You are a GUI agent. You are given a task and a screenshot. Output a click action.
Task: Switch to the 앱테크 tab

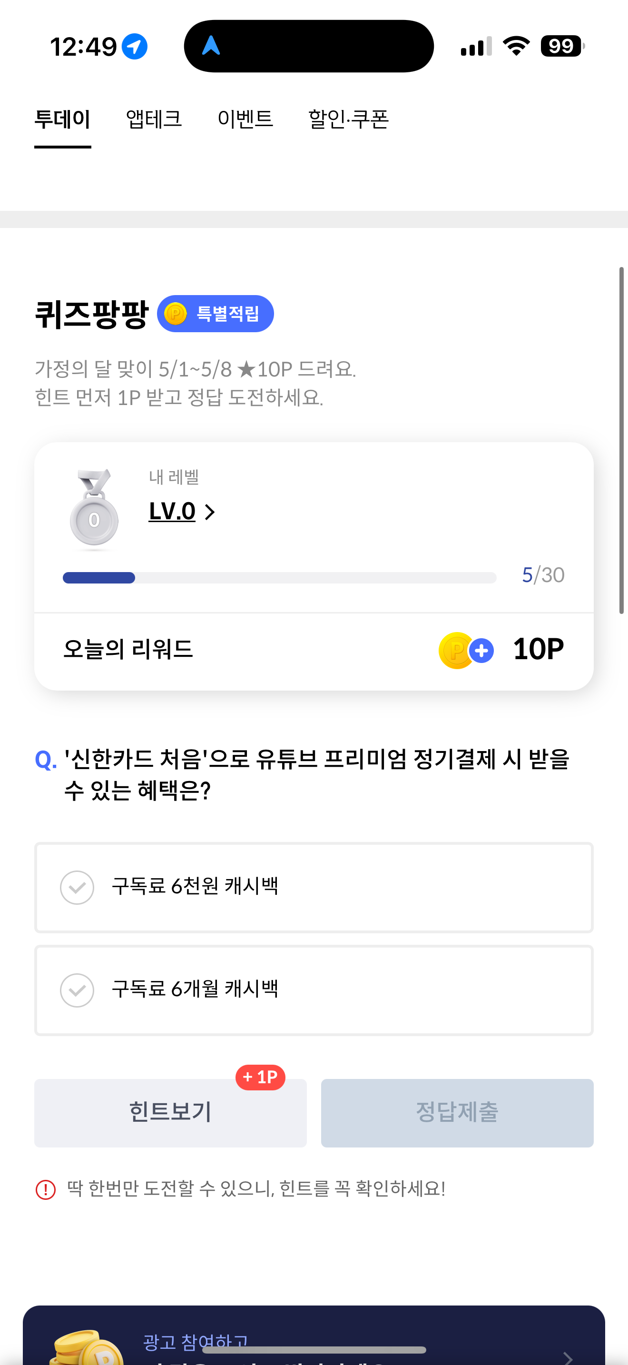tap(154, 119)
